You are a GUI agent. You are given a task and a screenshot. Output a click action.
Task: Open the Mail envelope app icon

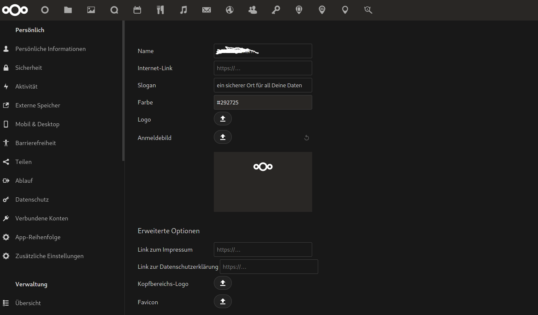coord(207,10)
